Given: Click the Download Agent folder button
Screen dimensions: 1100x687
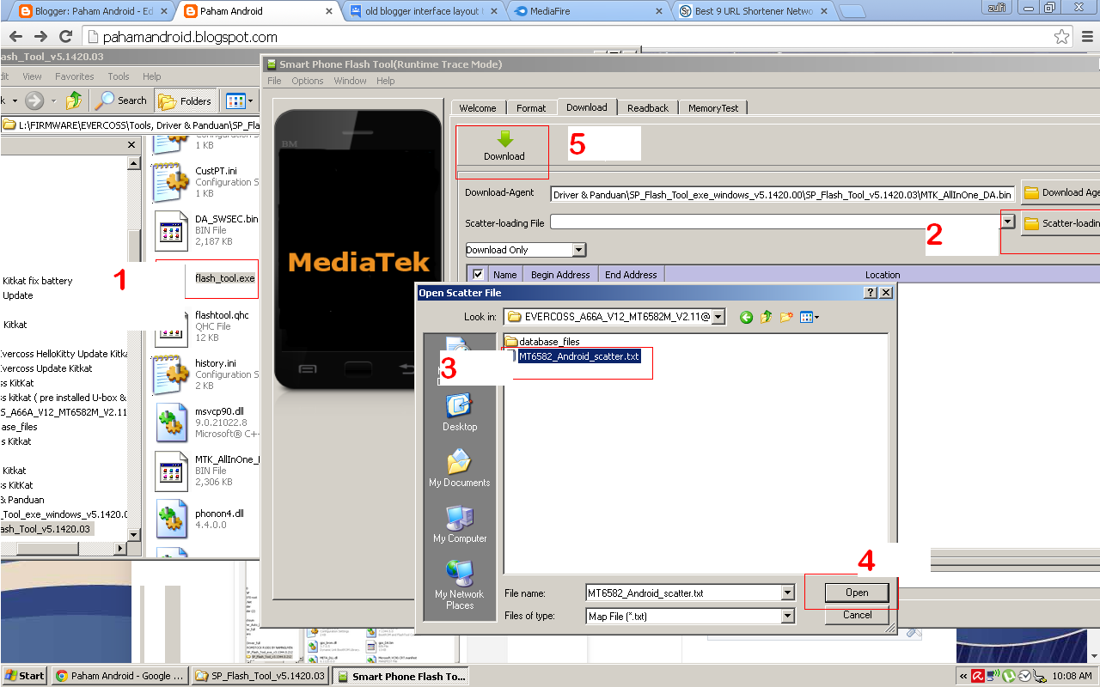Looking at the screenshot, I should [1060, 192].
